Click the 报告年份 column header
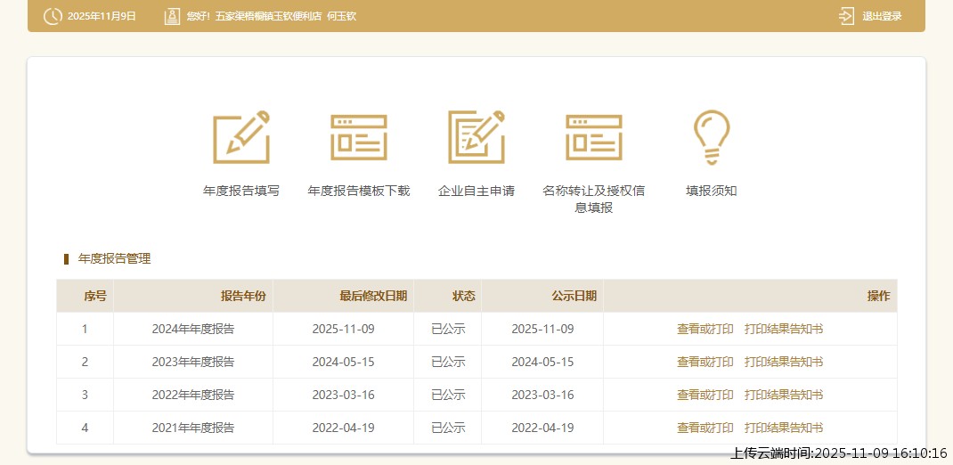The image size is (953, 465). tap(243, 296)
